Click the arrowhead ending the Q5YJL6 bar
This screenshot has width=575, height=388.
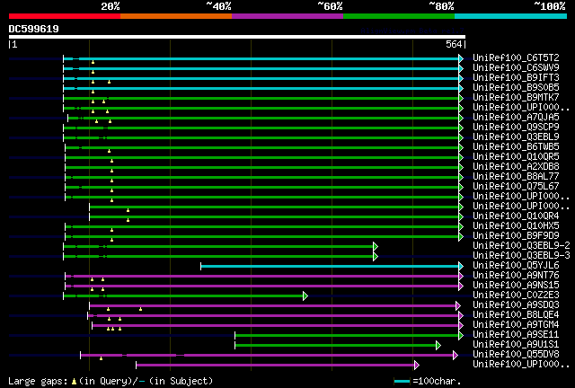(x=461, y=266)
